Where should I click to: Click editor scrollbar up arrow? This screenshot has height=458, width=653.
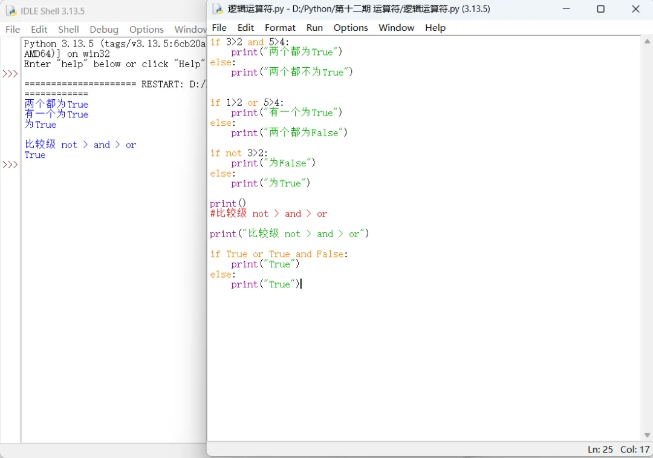tap(647, 41)
